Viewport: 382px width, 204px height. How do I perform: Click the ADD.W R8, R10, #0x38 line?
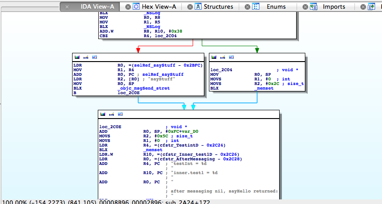(x=141, y=31)
